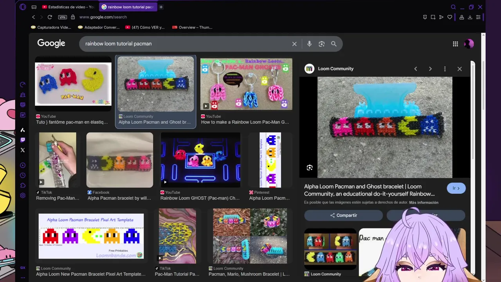Open the Facebook Alpha Pacman bracelet thumbnail
Viewport: 501px width, 282px height.
[x=120, y=160]
